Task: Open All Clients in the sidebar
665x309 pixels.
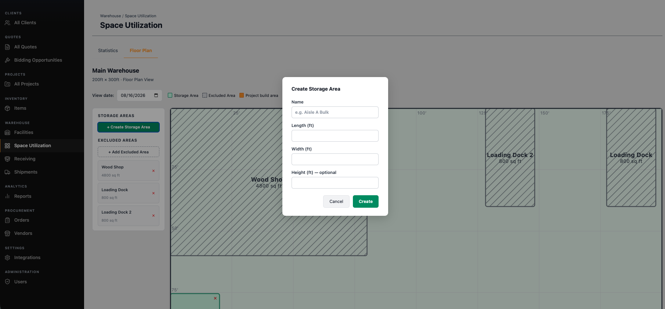Action: 25,23
